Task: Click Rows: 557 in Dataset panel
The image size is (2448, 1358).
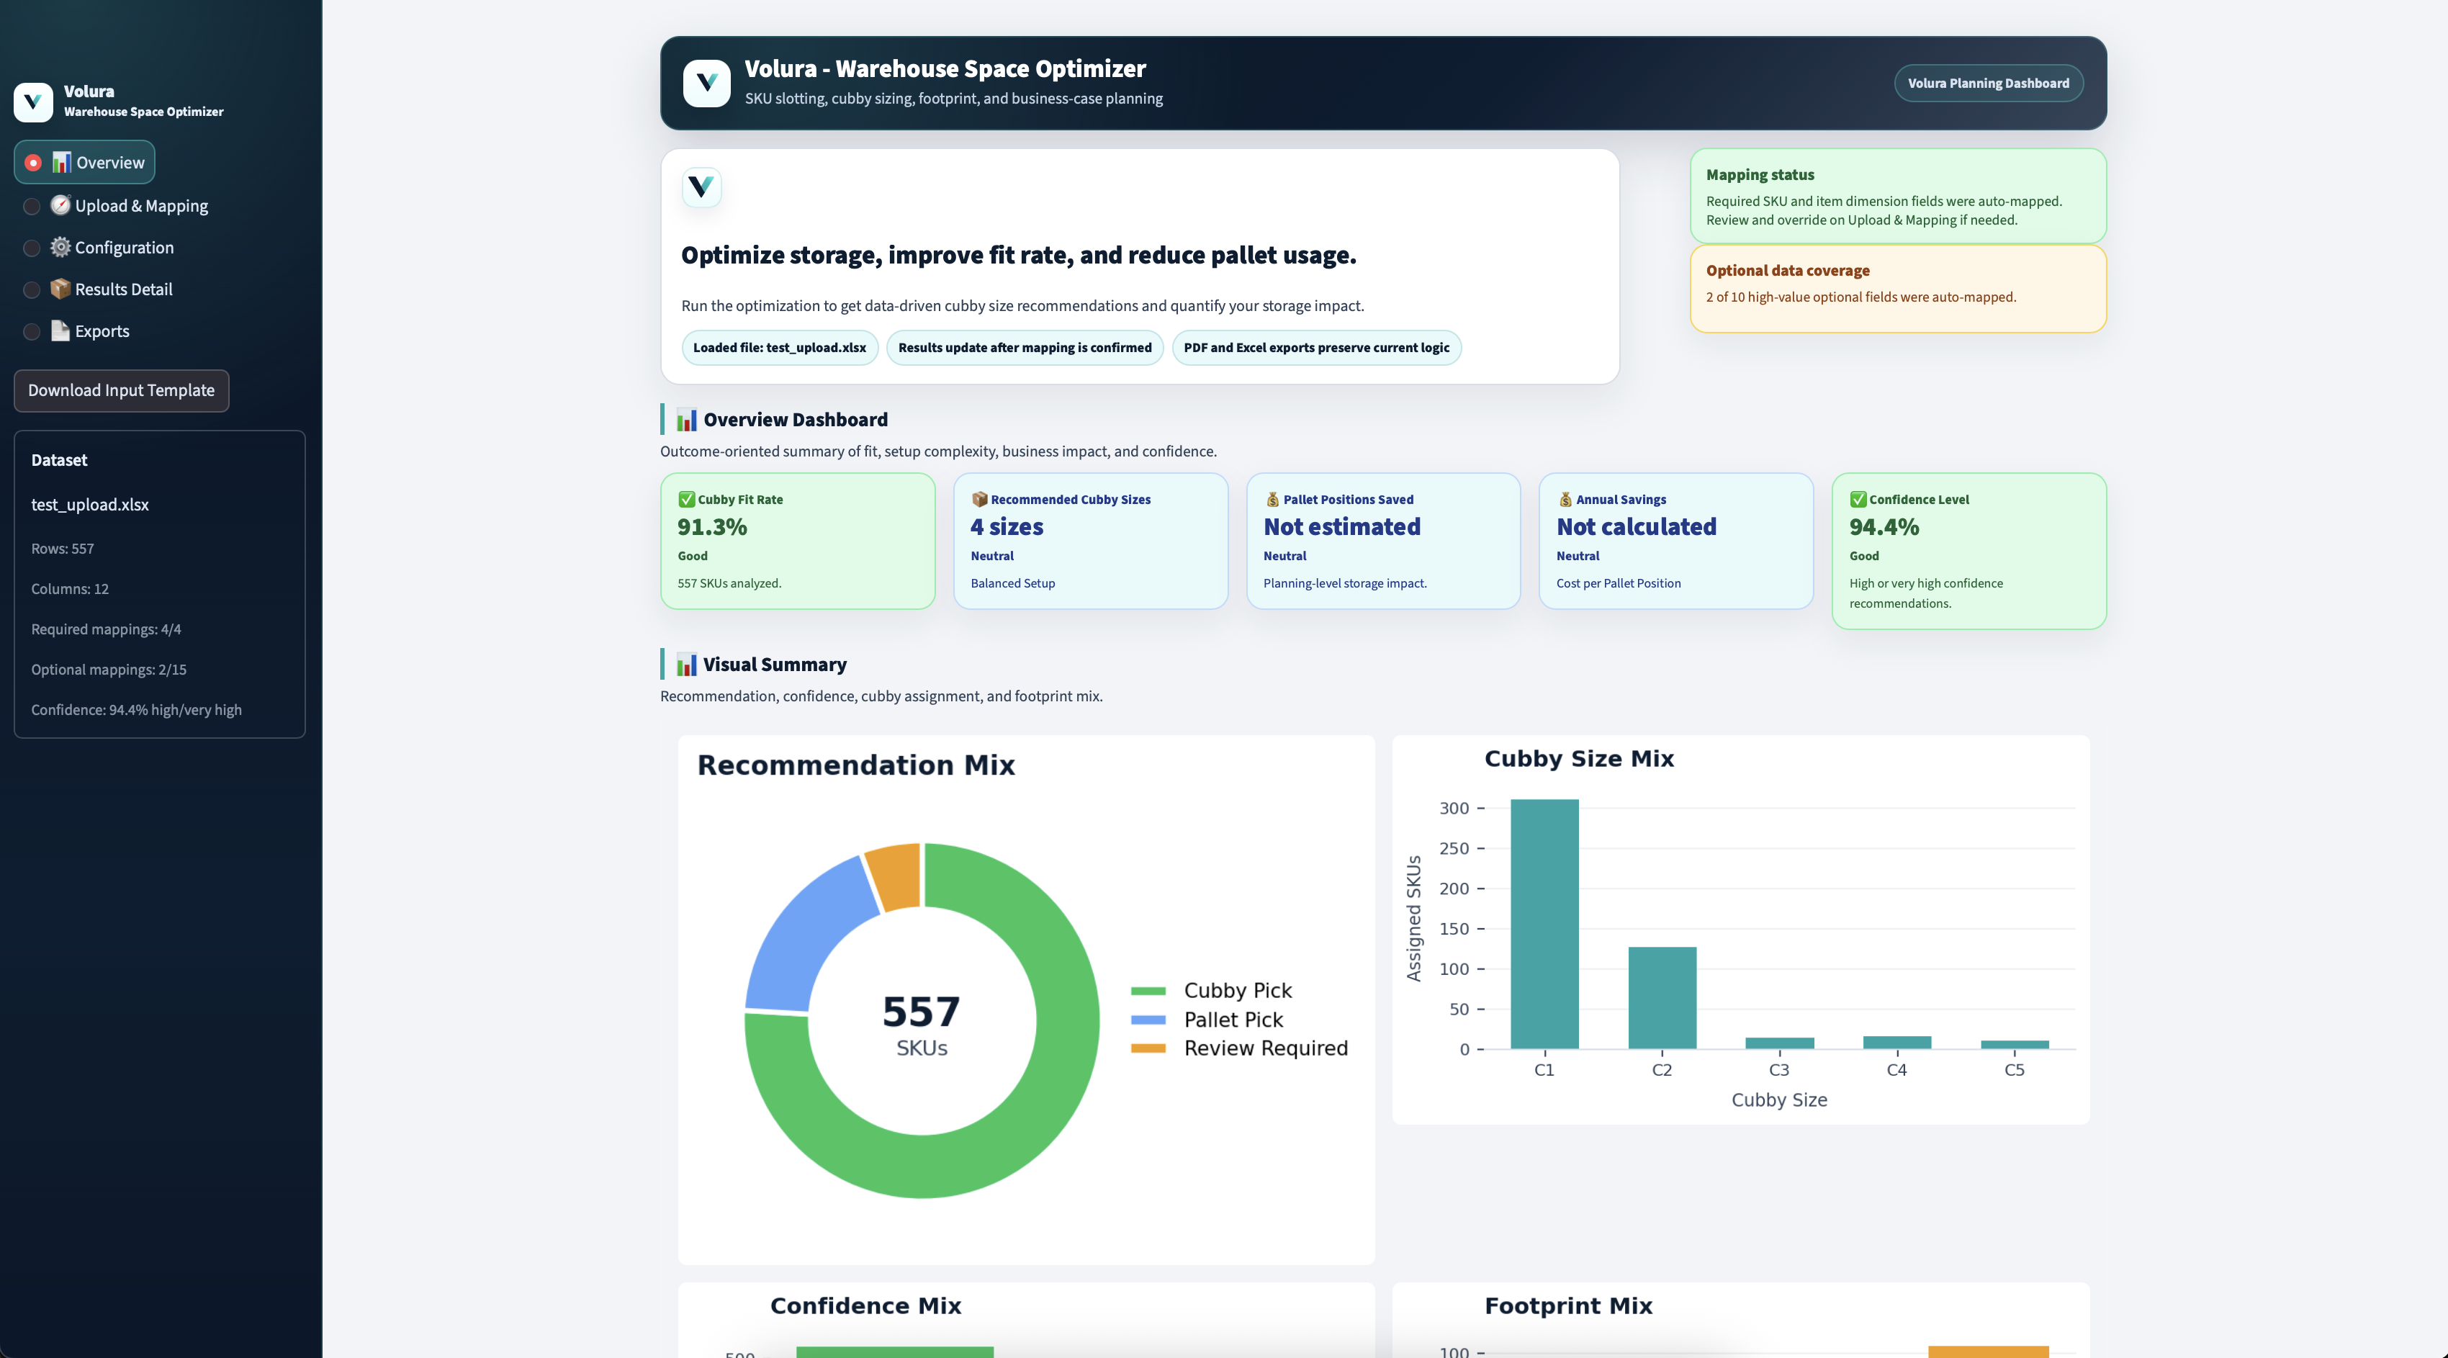Action: 63,549
